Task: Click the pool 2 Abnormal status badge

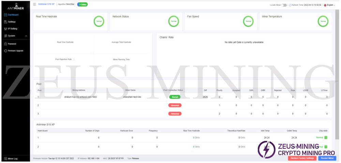Action: pos(175,105)
